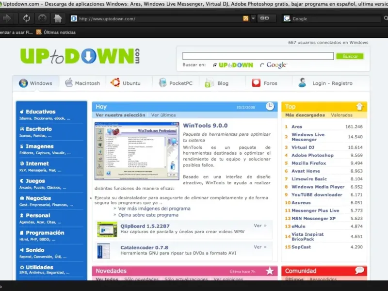Click the user avatar icon beside Login

click(302, 82)
